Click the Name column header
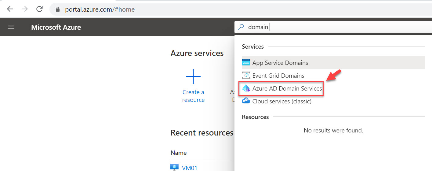The image size is (432, 171). pyautogui.click(x=179, y=153)
